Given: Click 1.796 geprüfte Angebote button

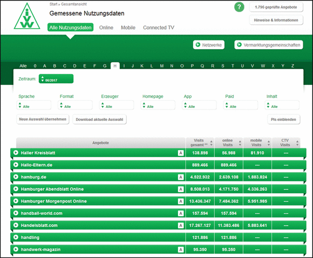Looking at the screenshot, I should tap(276, 7).
